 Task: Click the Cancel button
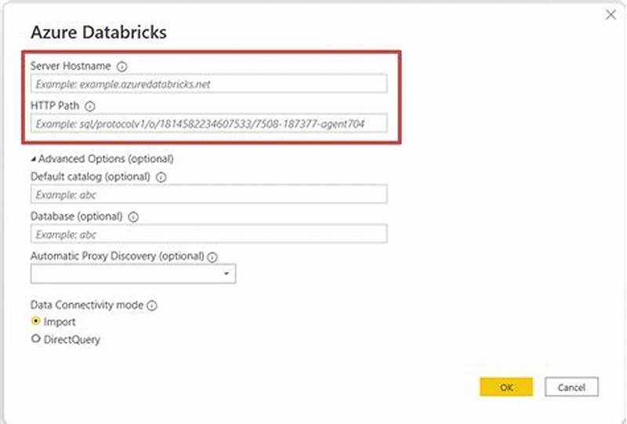tap(571, 387)
